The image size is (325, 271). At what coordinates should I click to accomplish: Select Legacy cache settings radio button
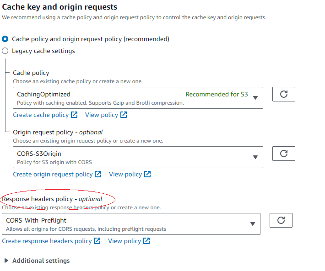[5, 51]
